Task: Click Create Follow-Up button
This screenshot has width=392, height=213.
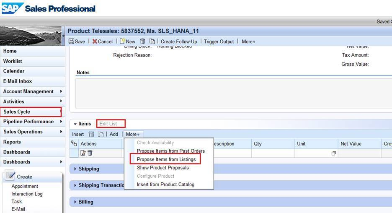Action: pos(179,42)
